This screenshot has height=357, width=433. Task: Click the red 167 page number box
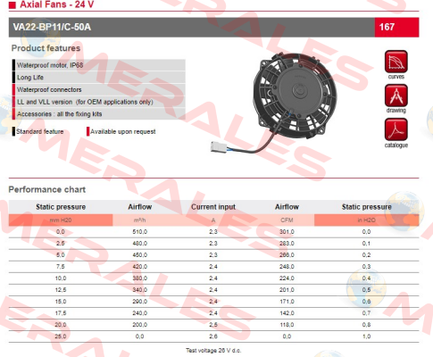click(396, 27)
